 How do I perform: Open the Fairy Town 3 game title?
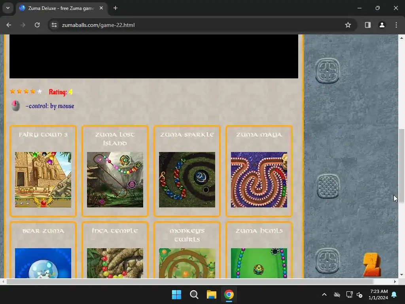click(43, 135)
